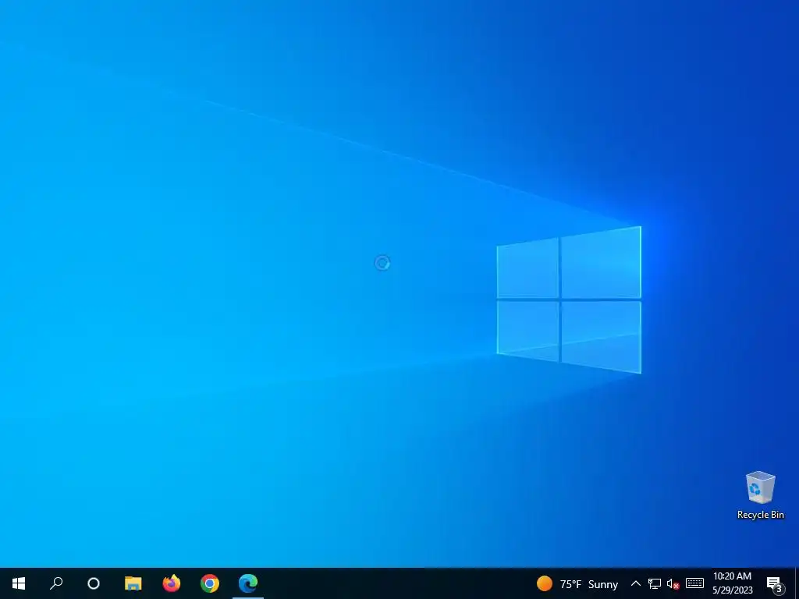Viewport: 799px width, 599px height.
Task: Switch to Microsoft Edge on taskbar
Action: (x=248, y=583)
